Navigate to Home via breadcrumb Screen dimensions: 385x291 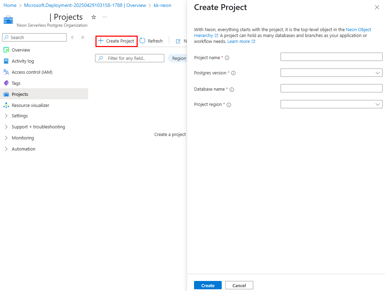point(10,5)
